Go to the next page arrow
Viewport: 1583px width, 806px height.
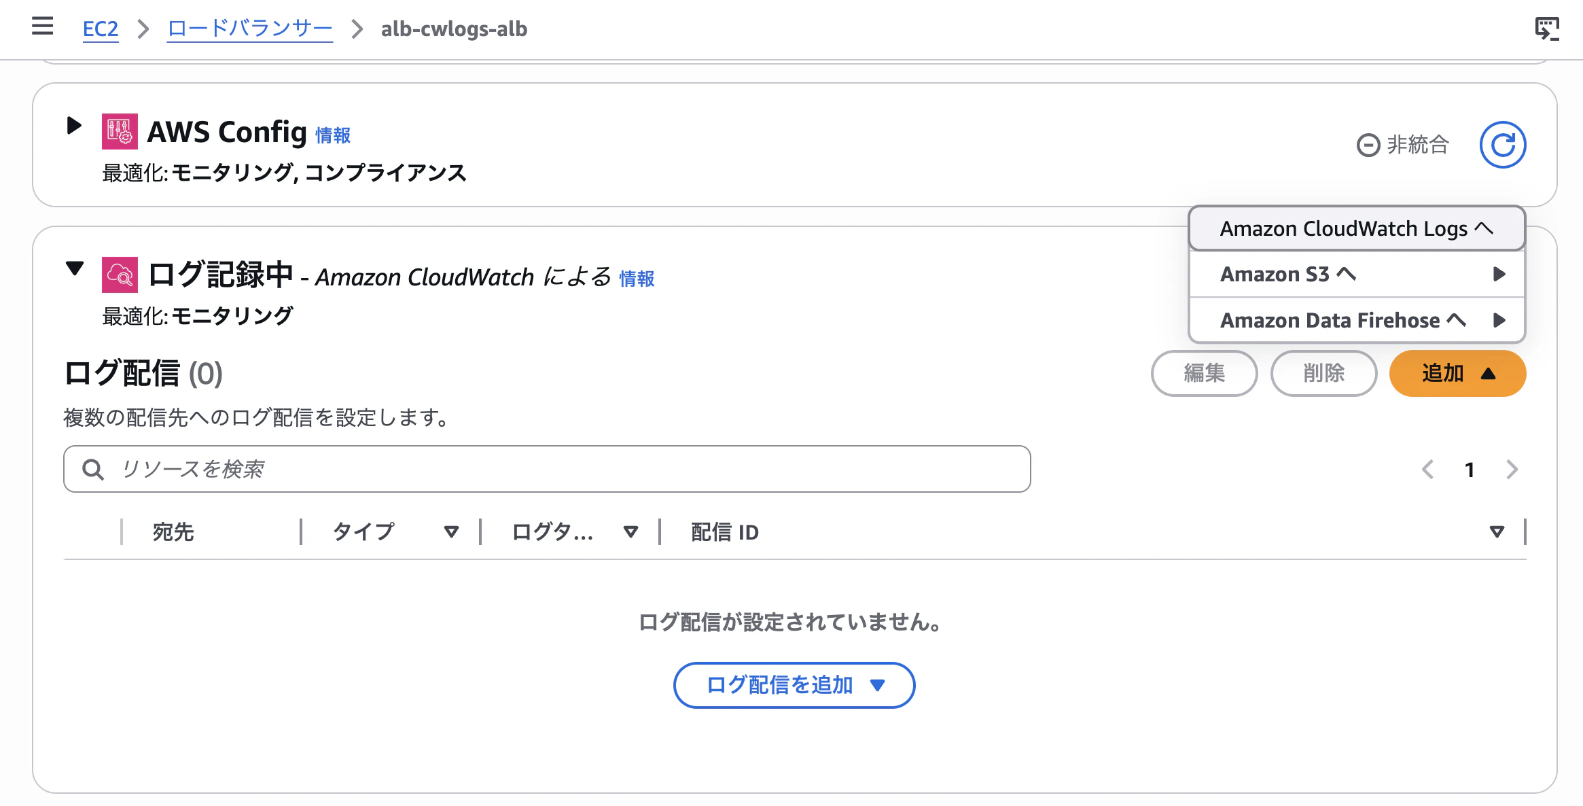point(1512,470)
